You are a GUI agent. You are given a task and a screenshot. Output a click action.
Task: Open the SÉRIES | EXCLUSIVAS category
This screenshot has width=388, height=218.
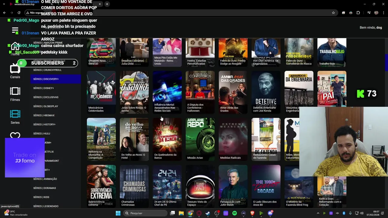tap(55, 97)
